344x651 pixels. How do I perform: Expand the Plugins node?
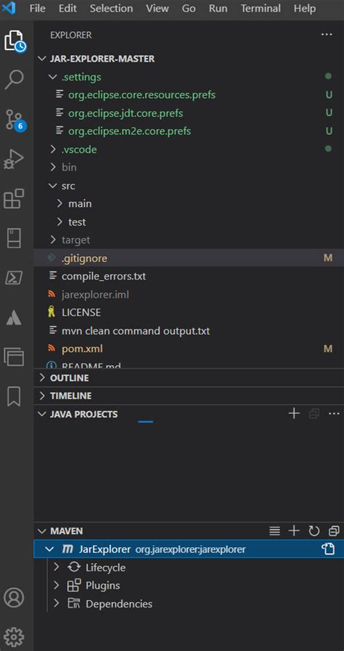pos(57,586)
